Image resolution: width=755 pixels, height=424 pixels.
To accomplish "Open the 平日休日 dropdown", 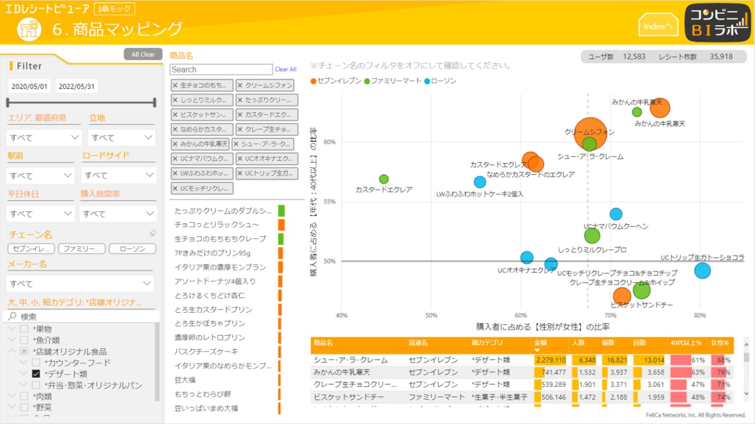I will [40, 214].
